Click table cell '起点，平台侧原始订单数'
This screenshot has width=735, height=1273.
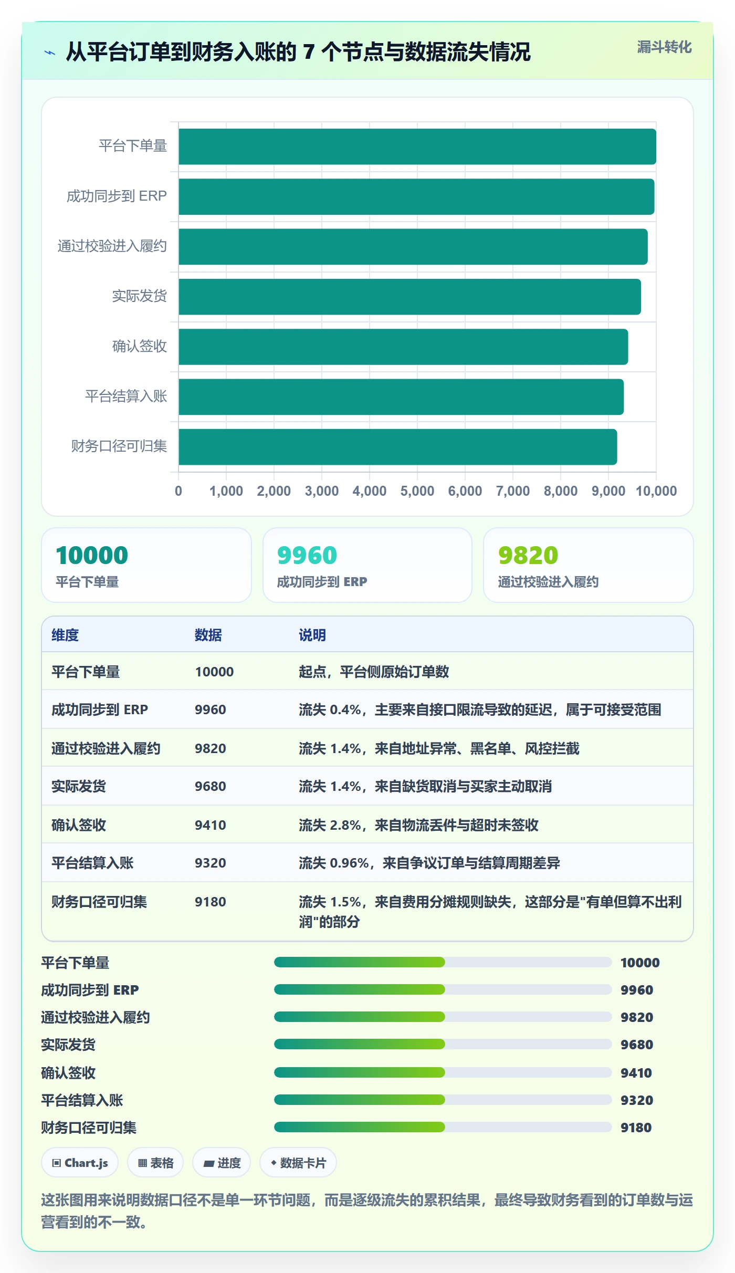pyautogui.click(x=374, y=672)
